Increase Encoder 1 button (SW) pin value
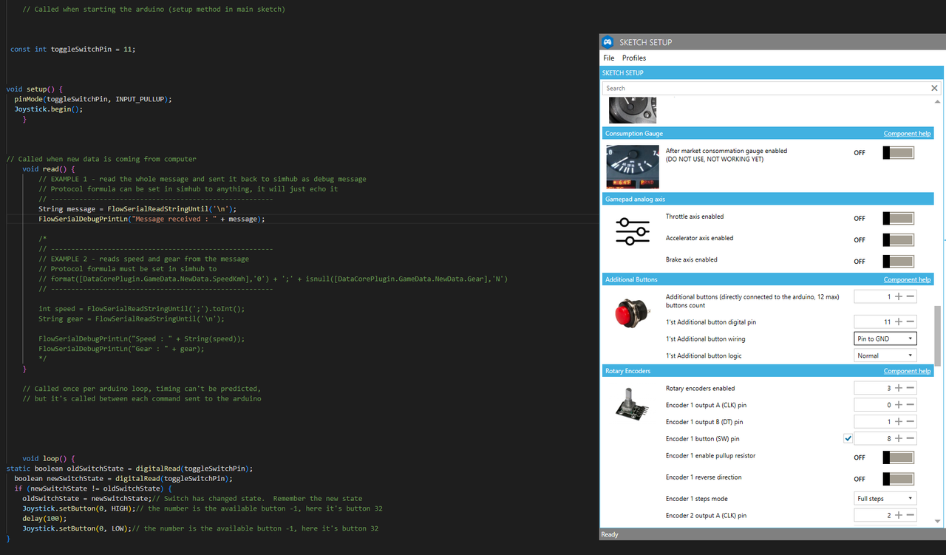Image resolution: width=946 pixels, height=555 pixels. coord(899,439)
